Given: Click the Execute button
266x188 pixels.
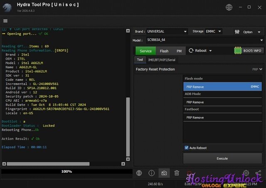Looking at the screenshot, I should coord(222,159).
